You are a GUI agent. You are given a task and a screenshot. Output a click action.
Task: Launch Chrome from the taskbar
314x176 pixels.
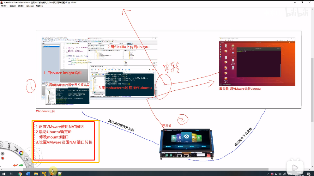coord(20,174)
